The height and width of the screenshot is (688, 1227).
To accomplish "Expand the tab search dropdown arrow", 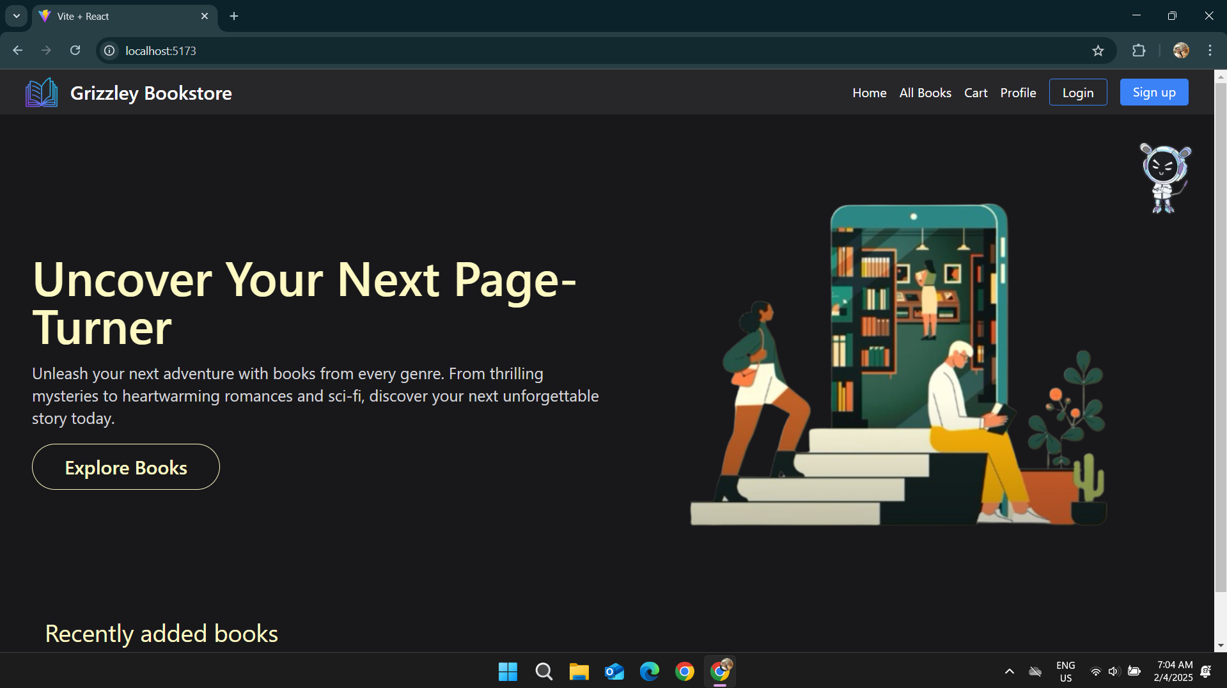I will [x=17, y=16].
